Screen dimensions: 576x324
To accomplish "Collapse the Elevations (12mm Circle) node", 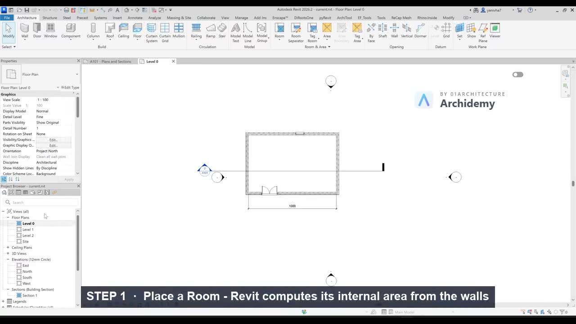I will coord(8,260).
